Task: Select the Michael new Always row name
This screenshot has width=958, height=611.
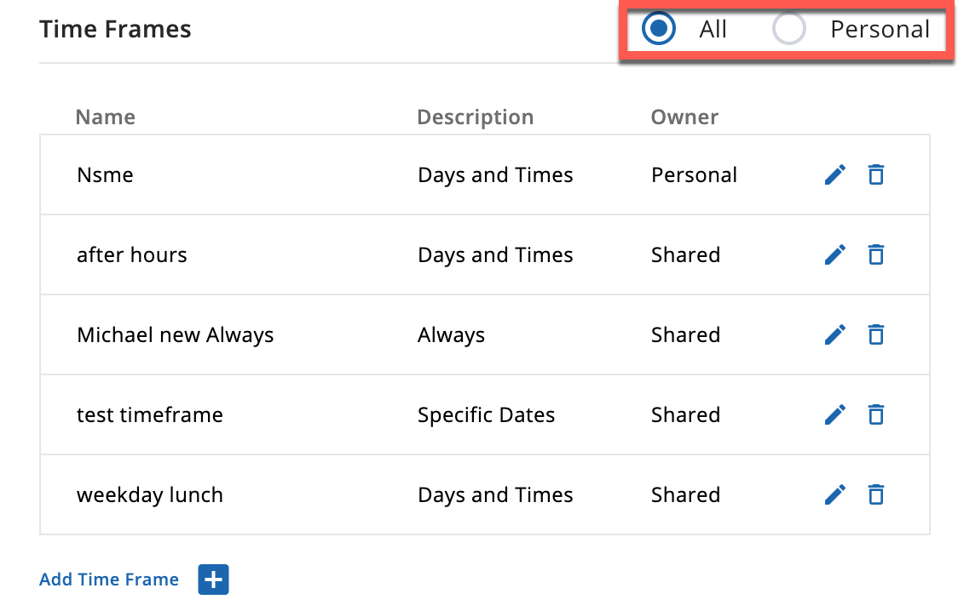Action: point(176,334)
